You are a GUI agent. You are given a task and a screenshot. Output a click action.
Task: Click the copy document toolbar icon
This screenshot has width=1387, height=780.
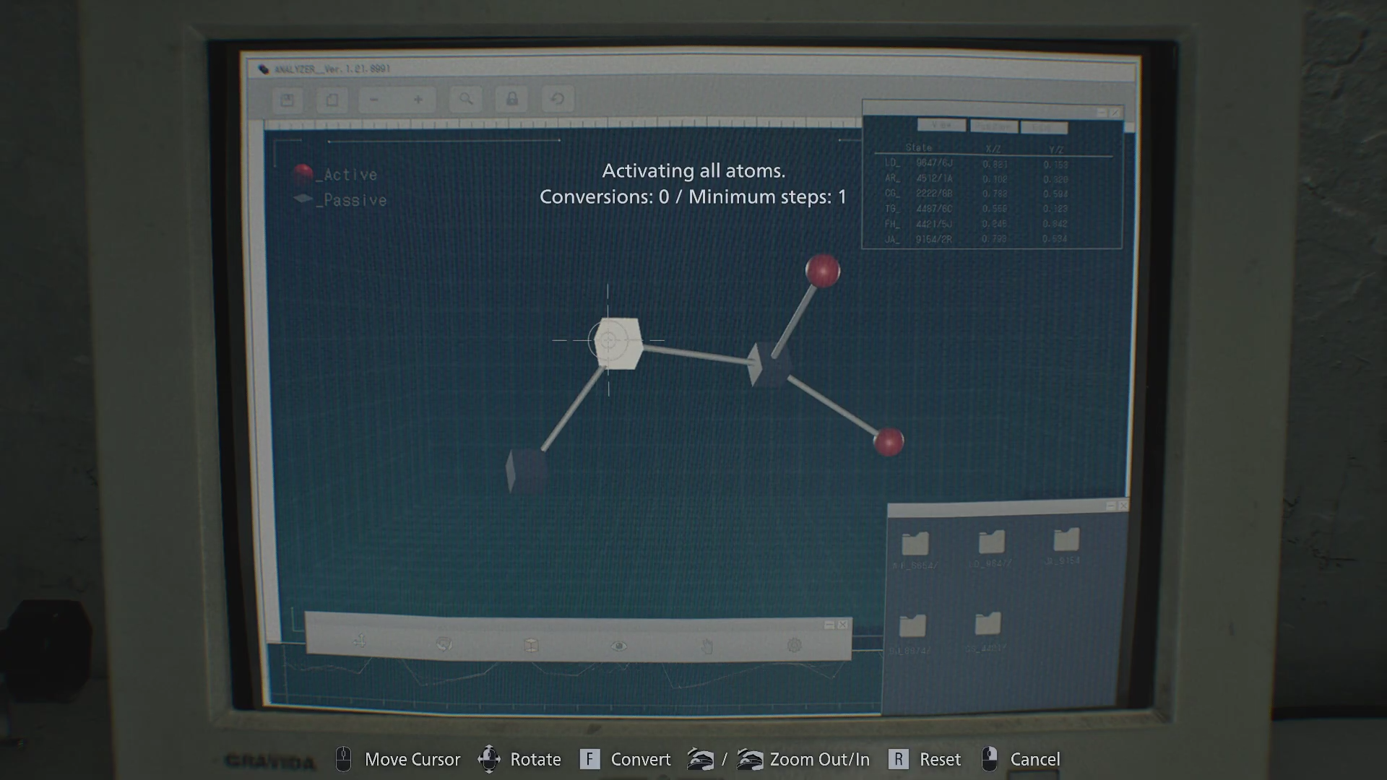pos(332,100)
